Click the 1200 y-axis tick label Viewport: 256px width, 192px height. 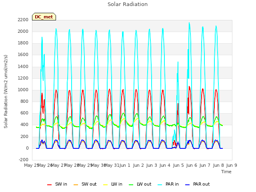coord(23,78)
